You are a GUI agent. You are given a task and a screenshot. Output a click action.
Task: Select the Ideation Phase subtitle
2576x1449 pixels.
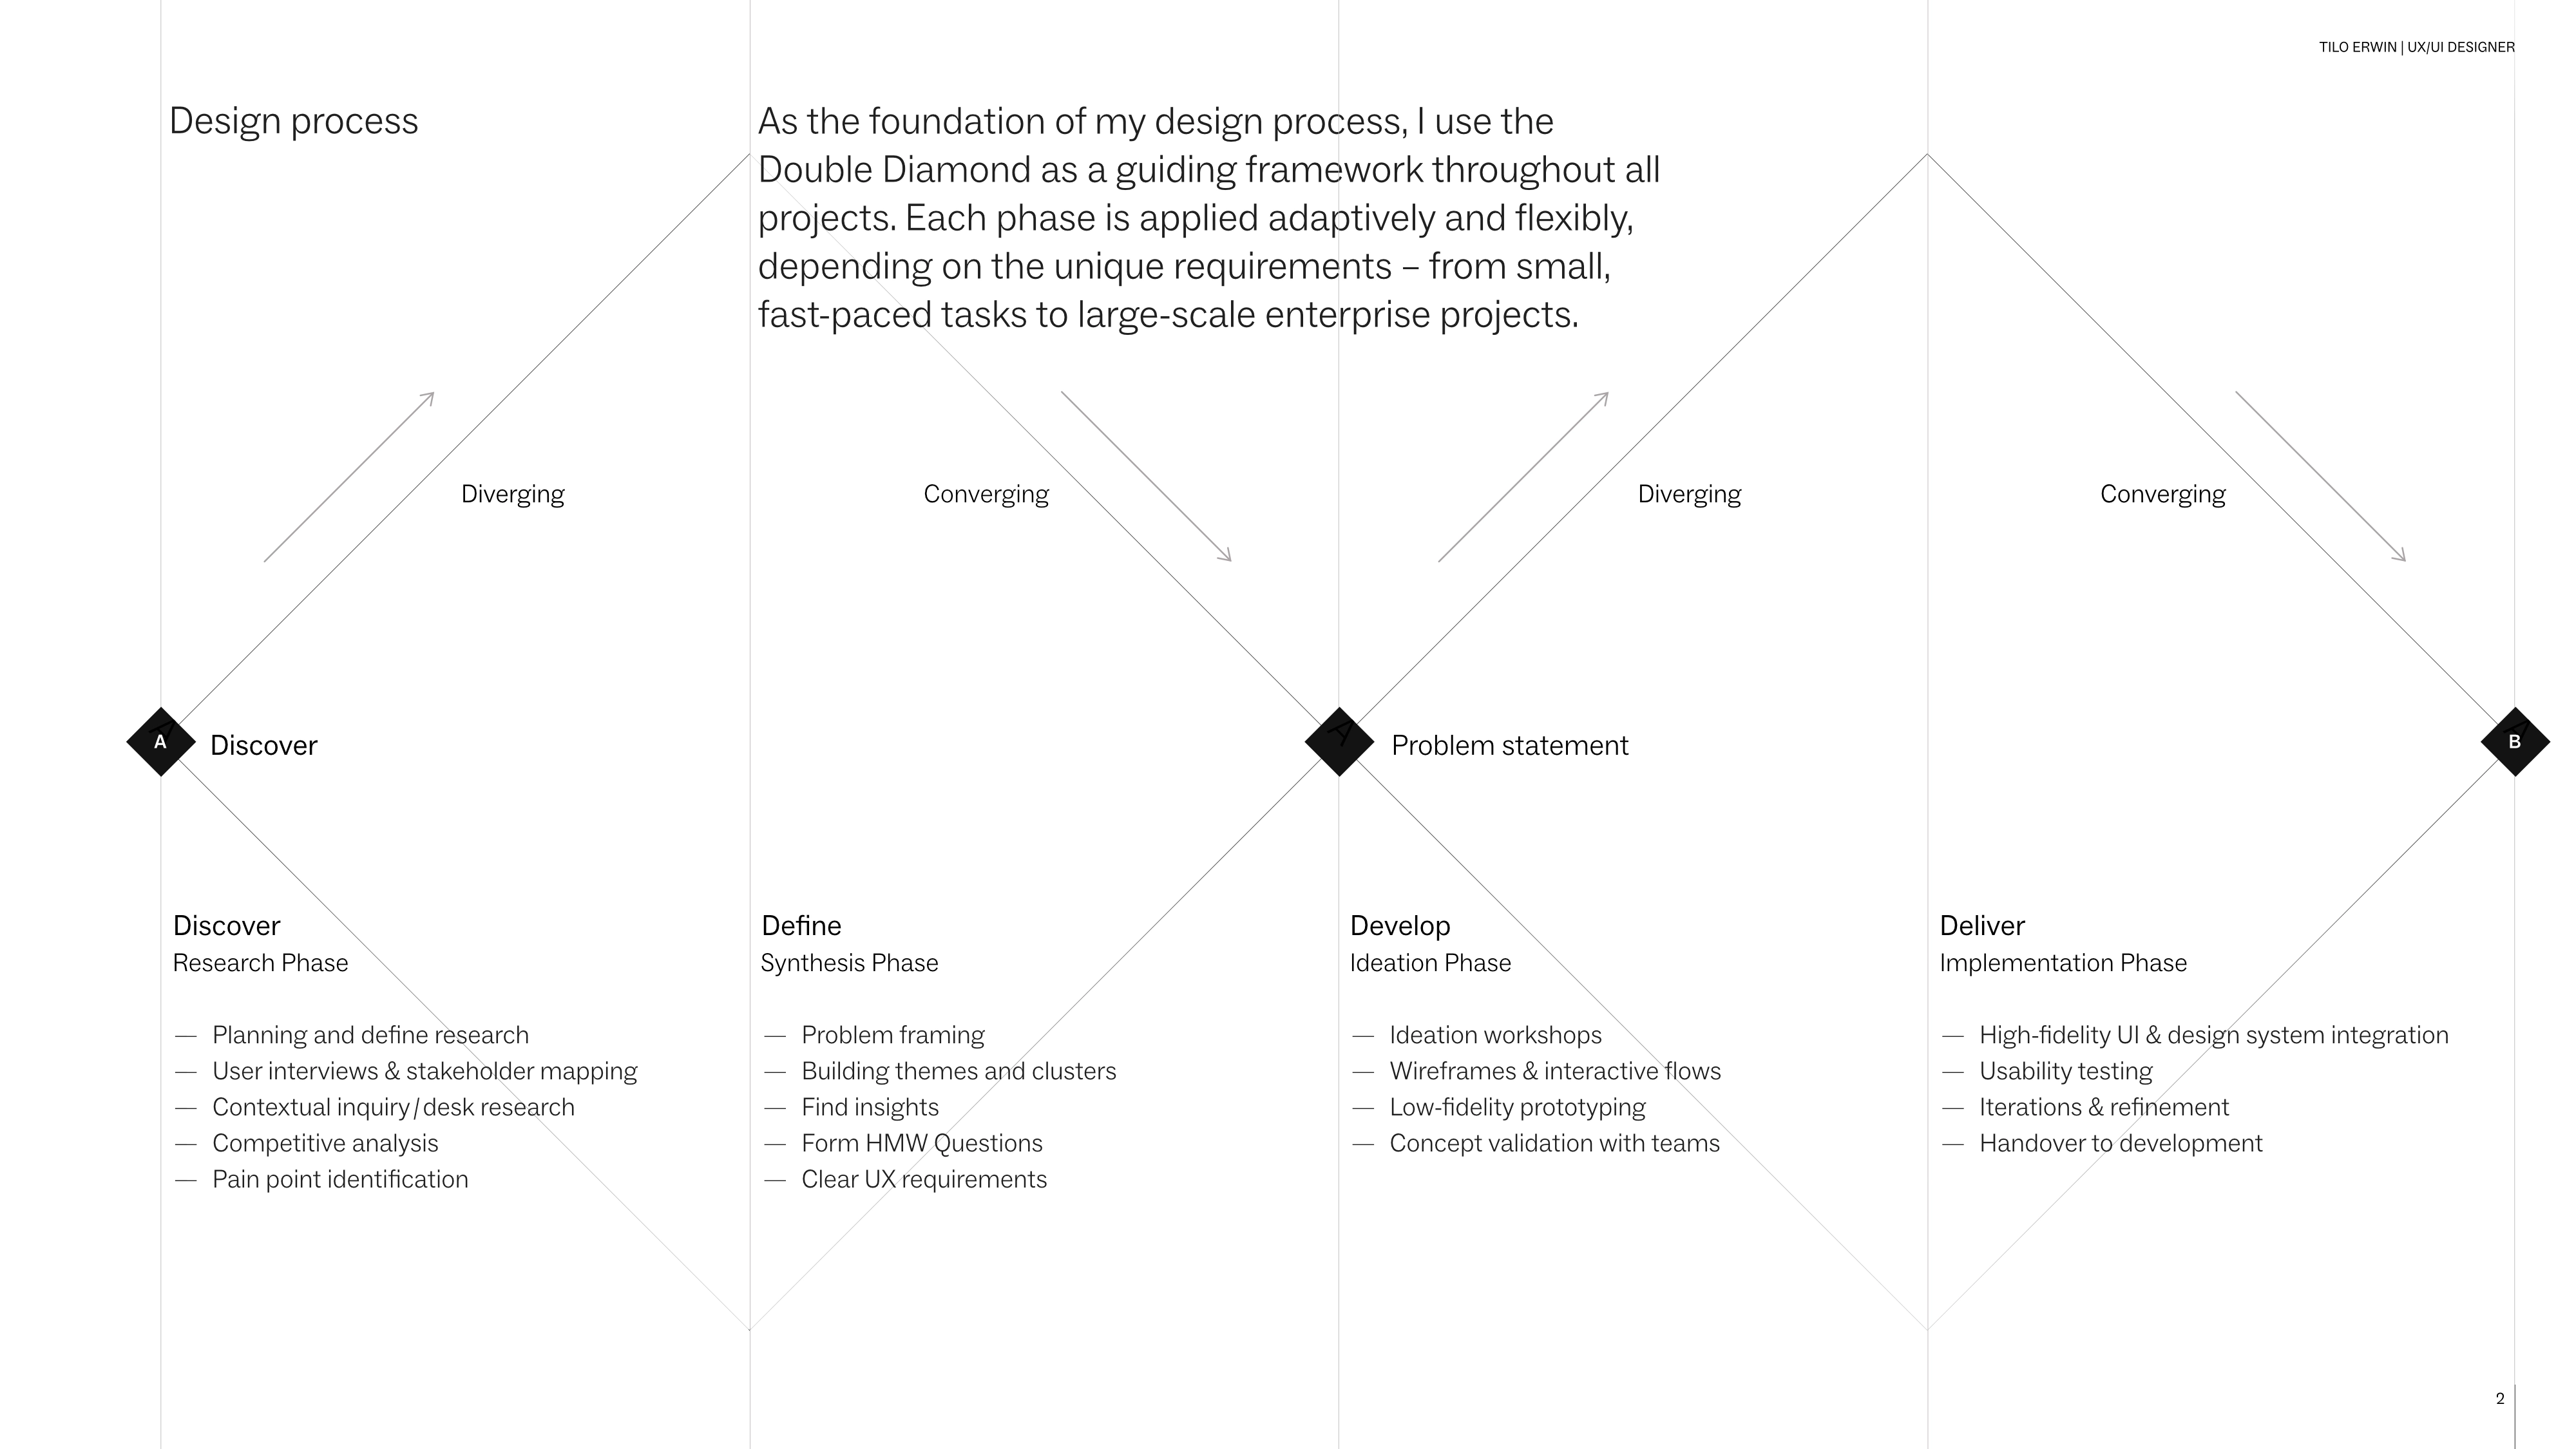[1430, 963]
